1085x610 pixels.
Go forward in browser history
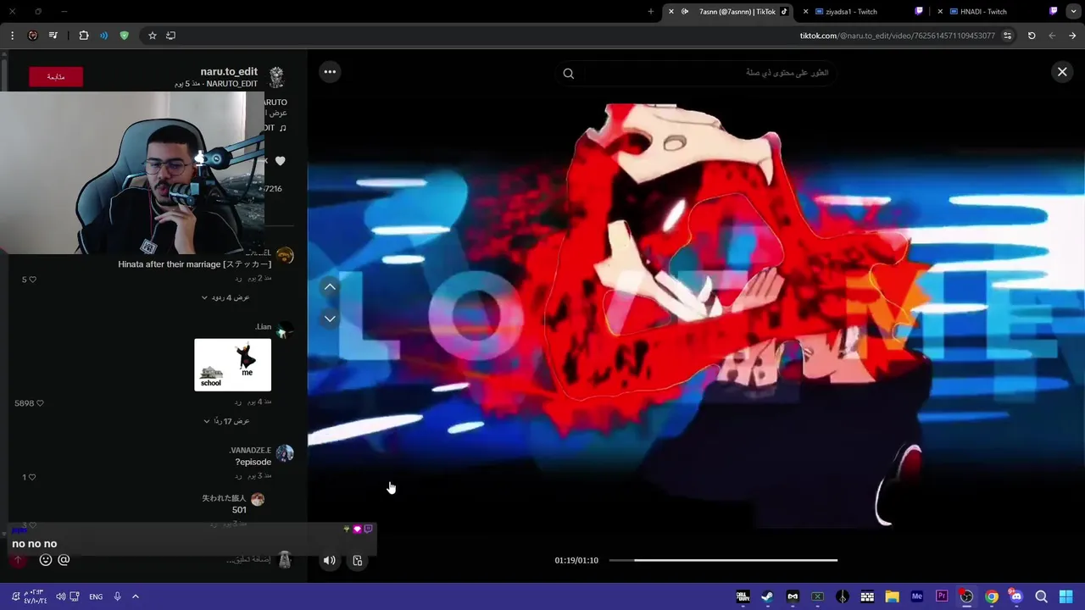click(x=1052, y=36)
